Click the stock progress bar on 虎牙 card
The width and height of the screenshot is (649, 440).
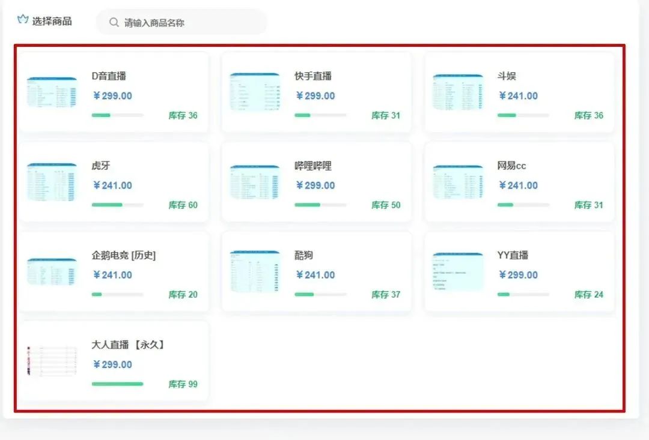coord(118,205)
